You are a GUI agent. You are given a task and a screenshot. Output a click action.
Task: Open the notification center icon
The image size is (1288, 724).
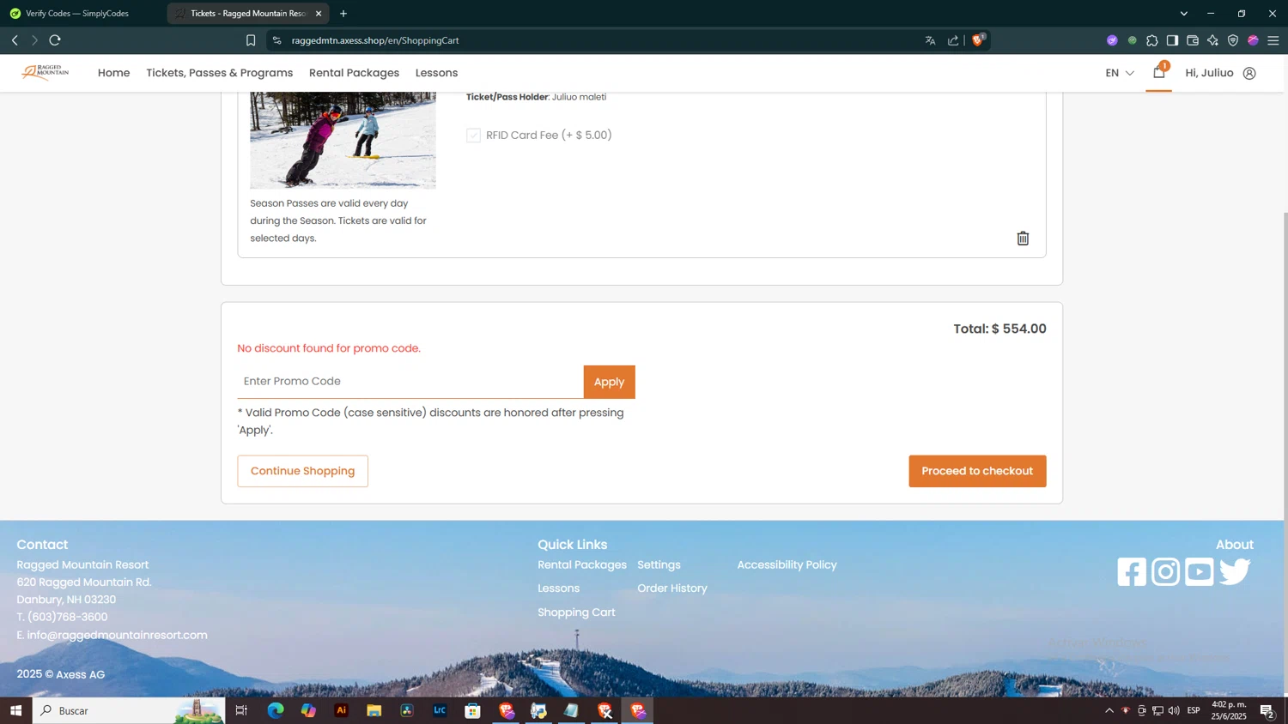(1267, 710)
